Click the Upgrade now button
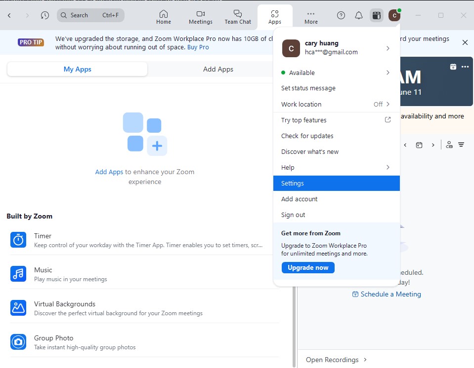The height and width of the screenshot is (368, 474). point(308,267)
